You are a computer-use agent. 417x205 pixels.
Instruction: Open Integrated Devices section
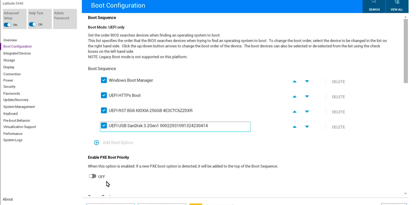pyautogui.click(x=17, y=53)
